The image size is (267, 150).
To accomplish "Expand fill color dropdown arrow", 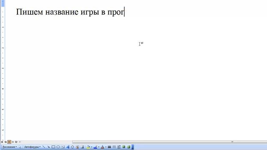I will tap(92, 147).
